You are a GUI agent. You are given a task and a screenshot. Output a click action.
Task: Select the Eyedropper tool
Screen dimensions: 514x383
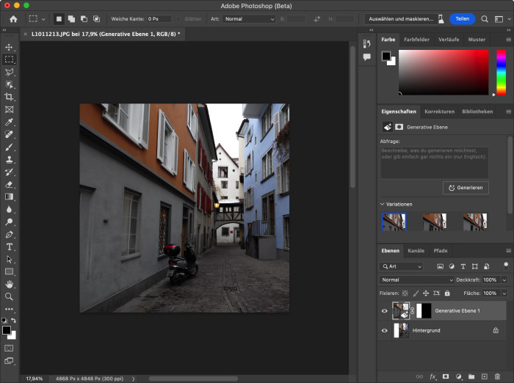point(9,122)
